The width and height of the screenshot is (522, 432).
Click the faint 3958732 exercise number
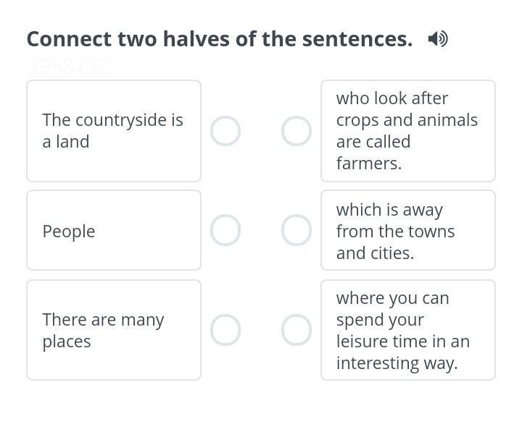tap(68, 67)
